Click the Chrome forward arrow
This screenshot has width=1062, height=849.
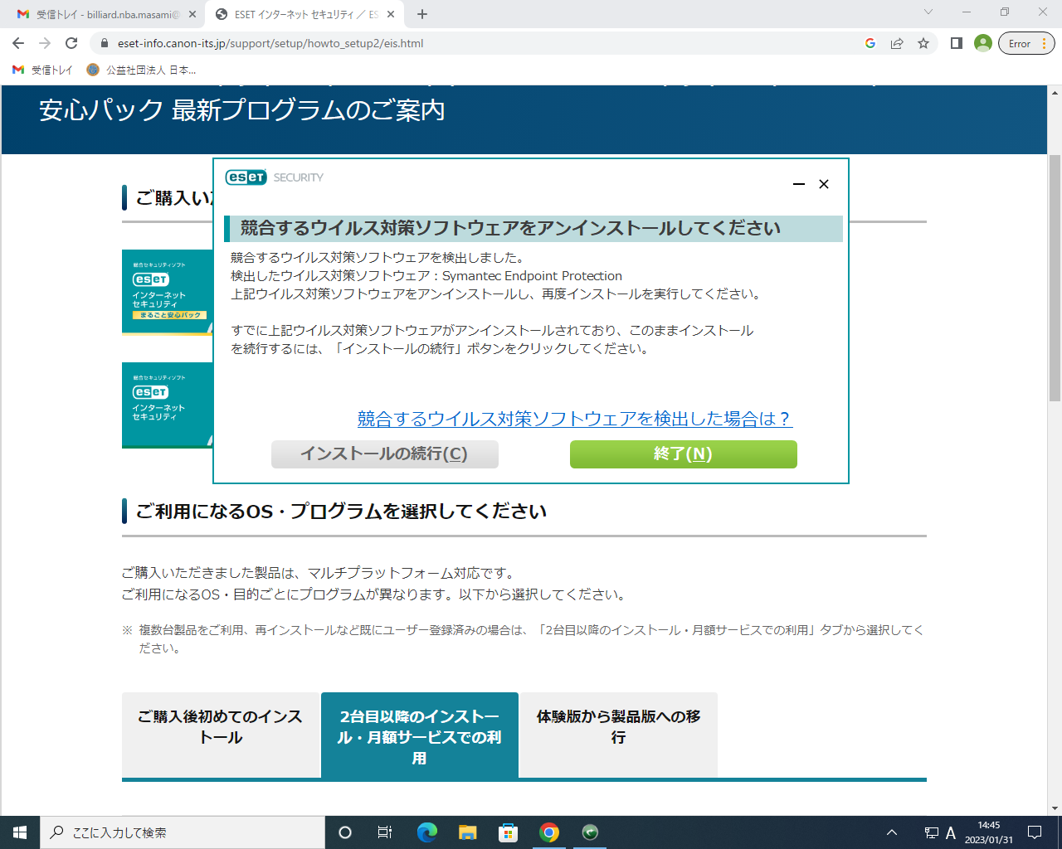pyautogui.click(x=45, y=43)
